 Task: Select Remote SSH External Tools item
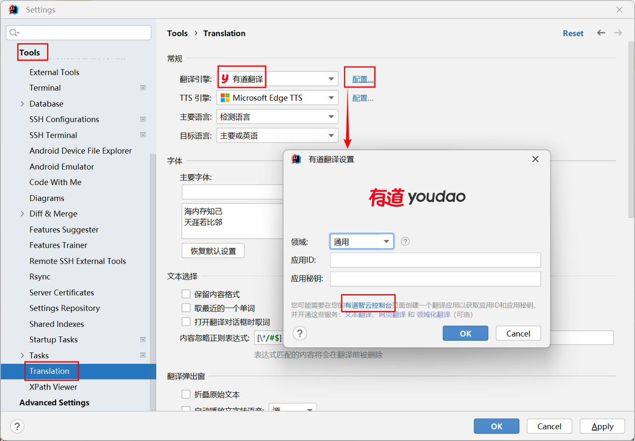(77, 261)
